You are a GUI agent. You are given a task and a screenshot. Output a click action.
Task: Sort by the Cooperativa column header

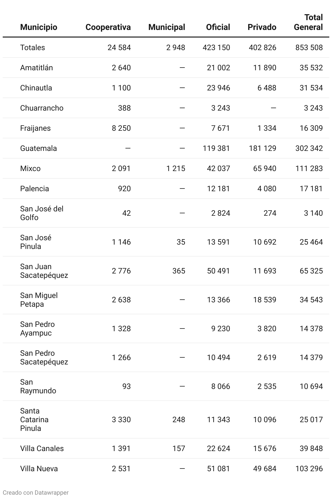[x=108, y=27]
